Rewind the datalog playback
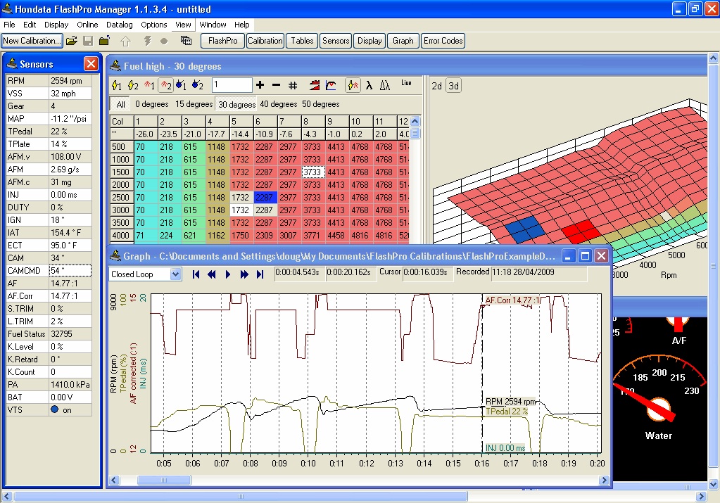 (212, 274)
